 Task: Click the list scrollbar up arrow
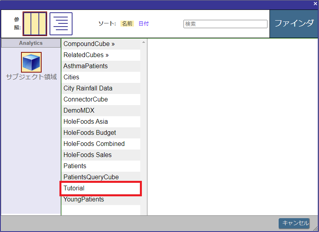click(143, 42)
